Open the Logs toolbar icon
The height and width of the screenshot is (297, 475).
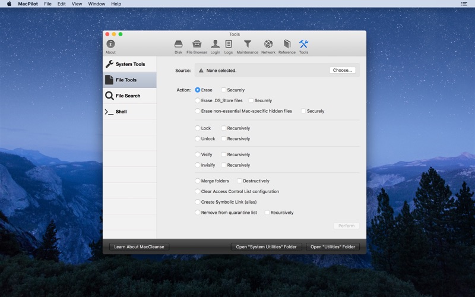point(229,45)
